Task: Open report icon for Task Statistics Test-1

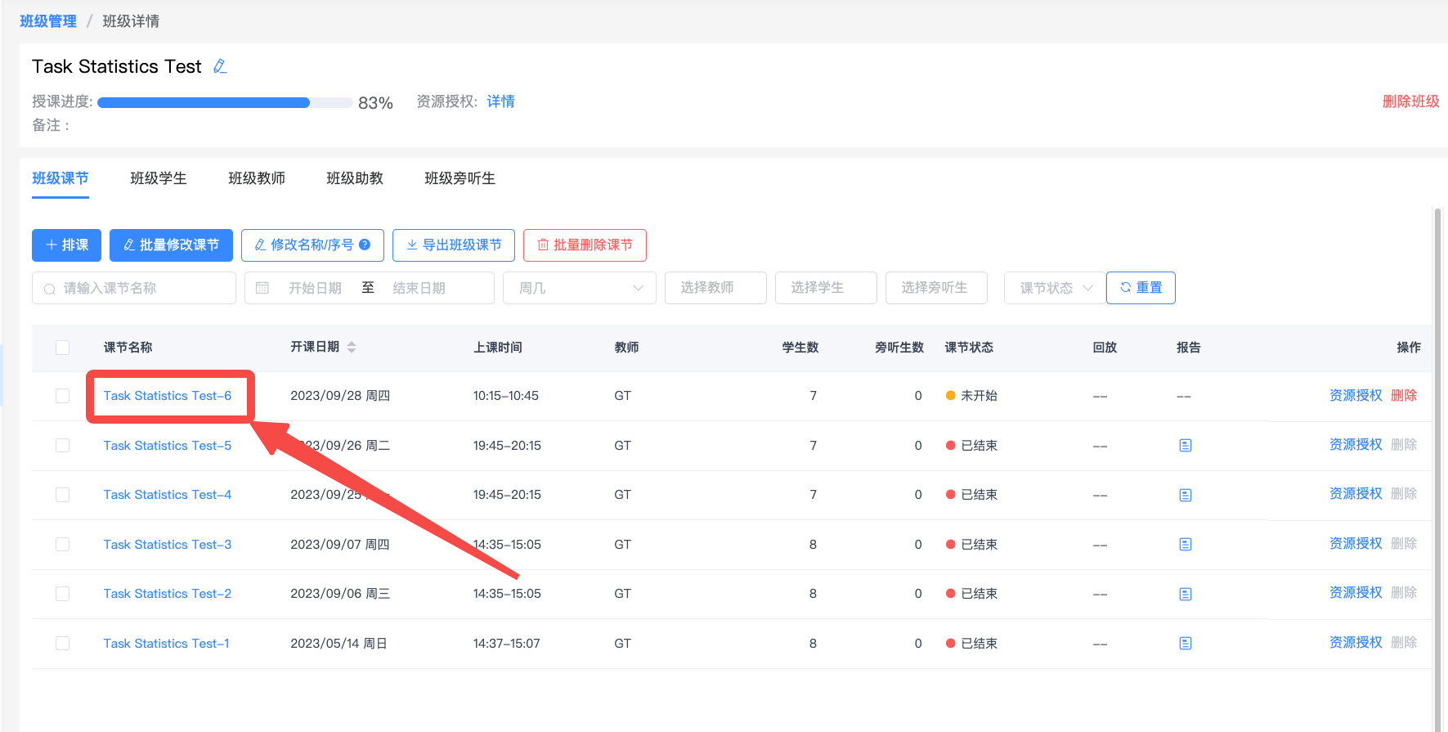Action: pos(1186,644)
